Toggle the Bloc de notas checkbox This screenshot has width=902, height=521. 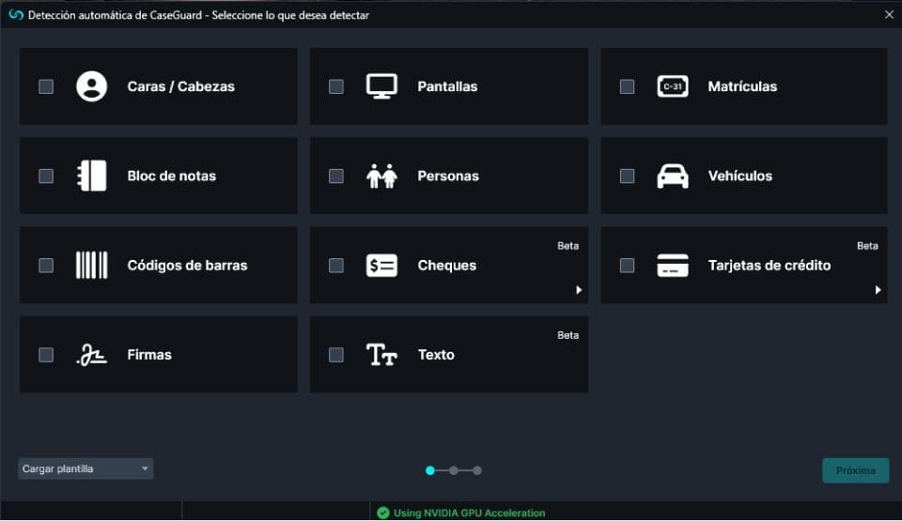(x=46, y=176)
